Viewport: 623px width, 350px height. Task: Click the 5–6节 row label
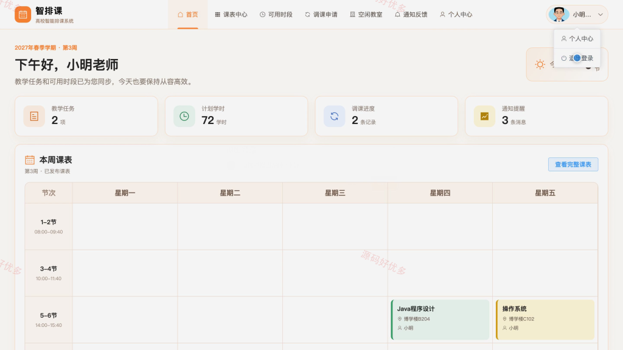(x=49, y=315)
